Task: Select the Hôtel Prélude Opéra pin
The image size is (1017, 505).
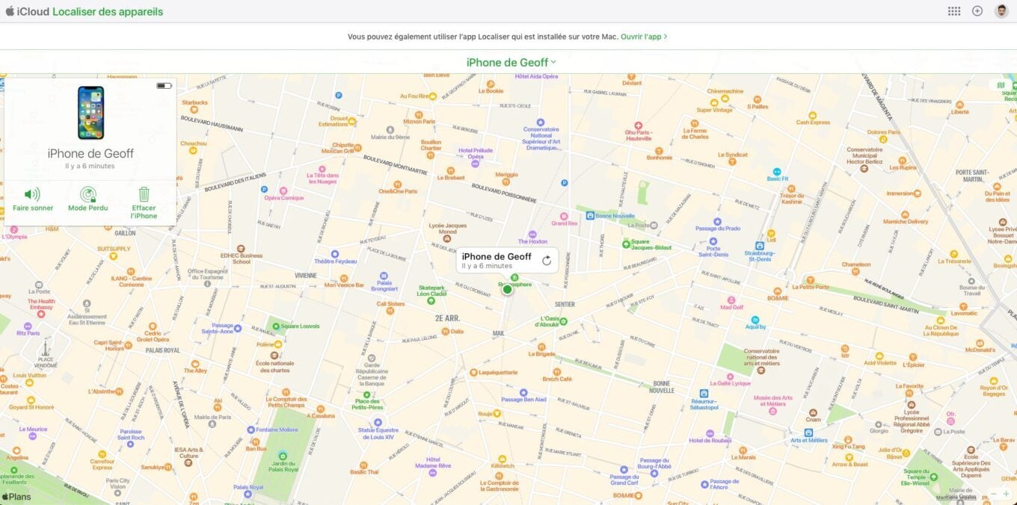Action: pyautogui.click(x=474, y=163)
